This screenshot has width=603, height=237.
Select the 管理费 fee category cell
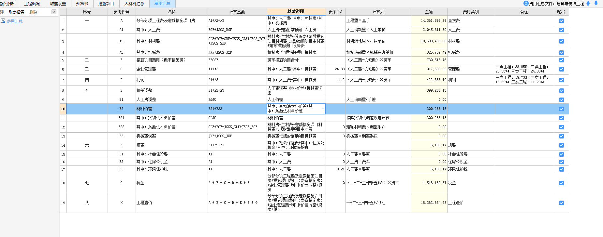[x=471, y=69]
